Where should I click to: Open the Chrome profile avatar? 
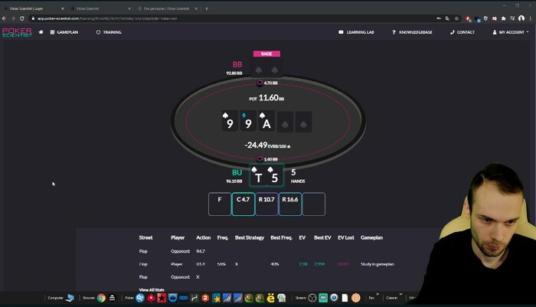click(521, 18)
